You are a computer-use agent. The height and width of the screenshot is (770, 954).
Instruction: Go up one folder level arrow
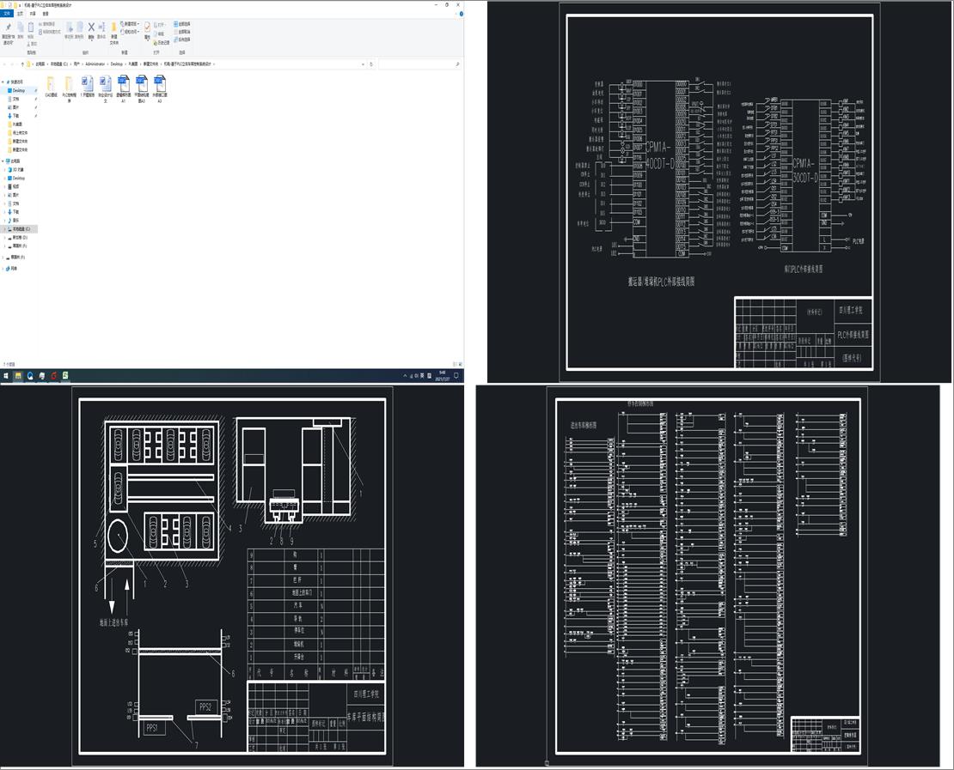tap(22, 64)
